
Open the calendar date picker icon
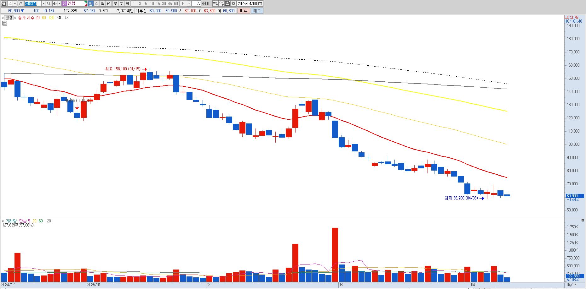(260, 3)
